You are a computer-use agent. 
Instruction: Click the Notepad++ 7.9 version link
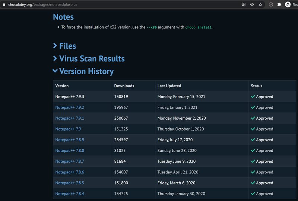(68, 129)
